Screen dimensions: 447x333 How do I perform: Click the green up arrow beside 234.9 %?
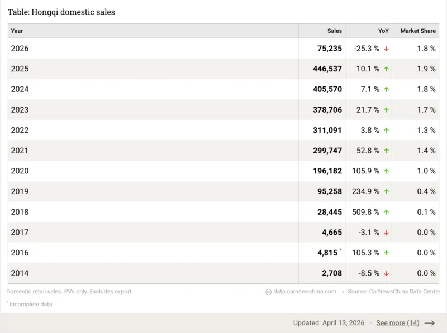(x=386, y=192)
